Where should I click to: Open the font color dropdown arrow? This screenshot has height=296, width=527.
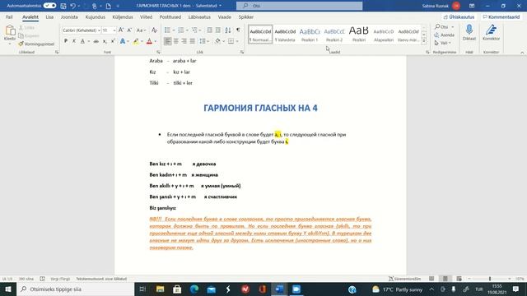[x=156, y=41]
